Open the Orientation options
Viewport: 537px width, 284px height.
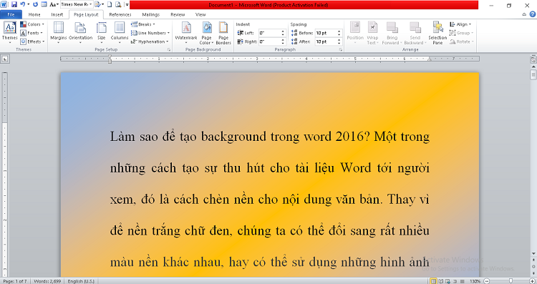80,32
